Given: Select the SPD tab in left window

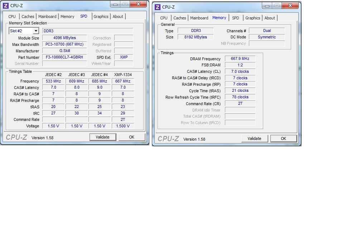Looking at the screenshot, I should coord(84,16).
